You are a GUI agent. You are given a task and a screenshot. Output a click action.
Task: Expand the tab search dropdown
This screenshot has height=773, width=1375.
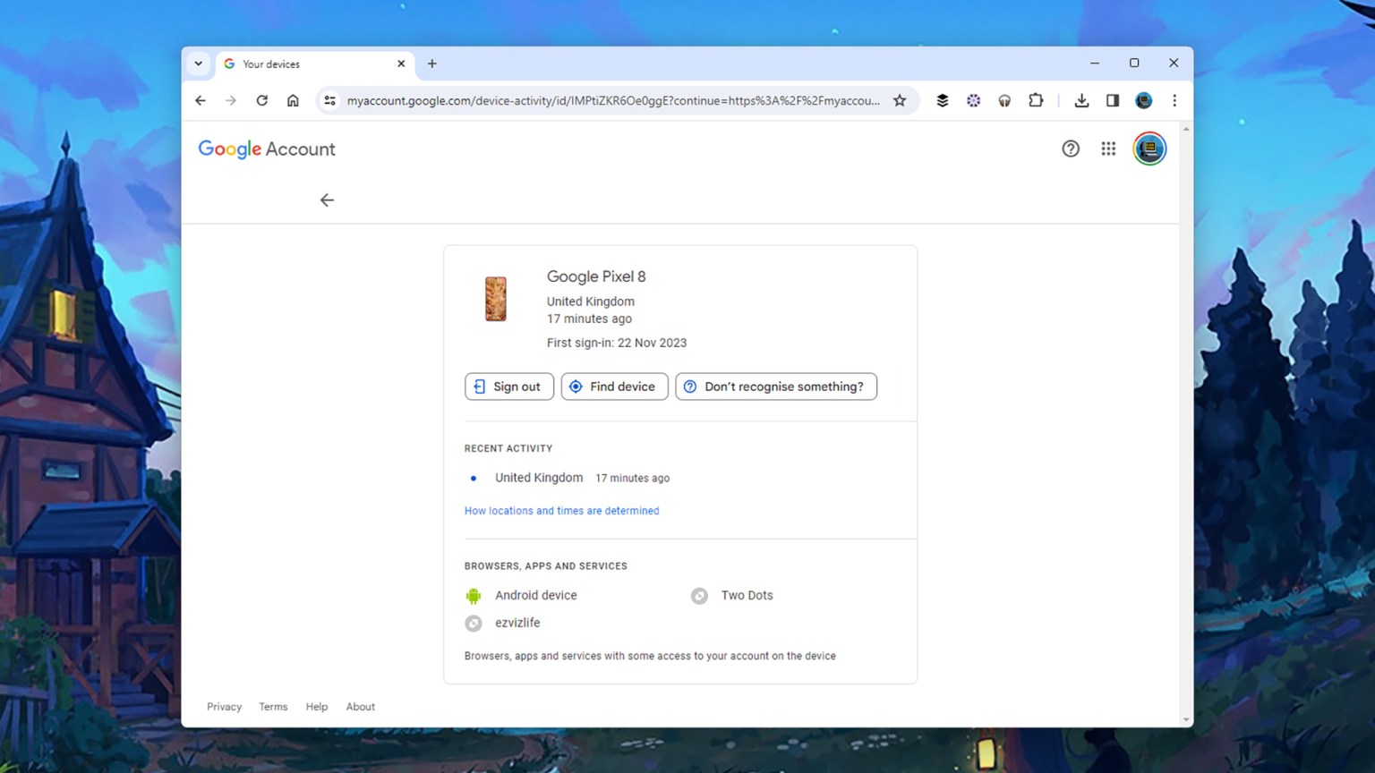pos(199,64)
